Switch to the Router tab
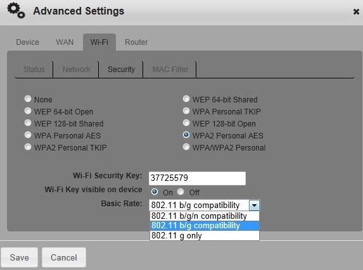This screenshot has width=363, height=270. click(136, 42)
